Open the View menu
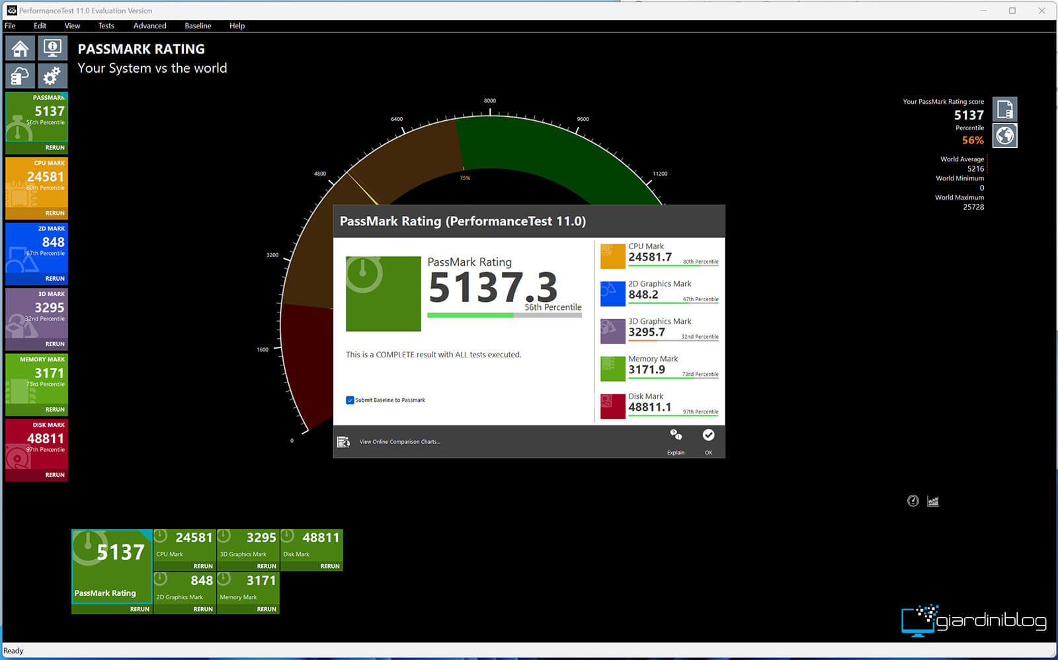 [x=72, y=26]
